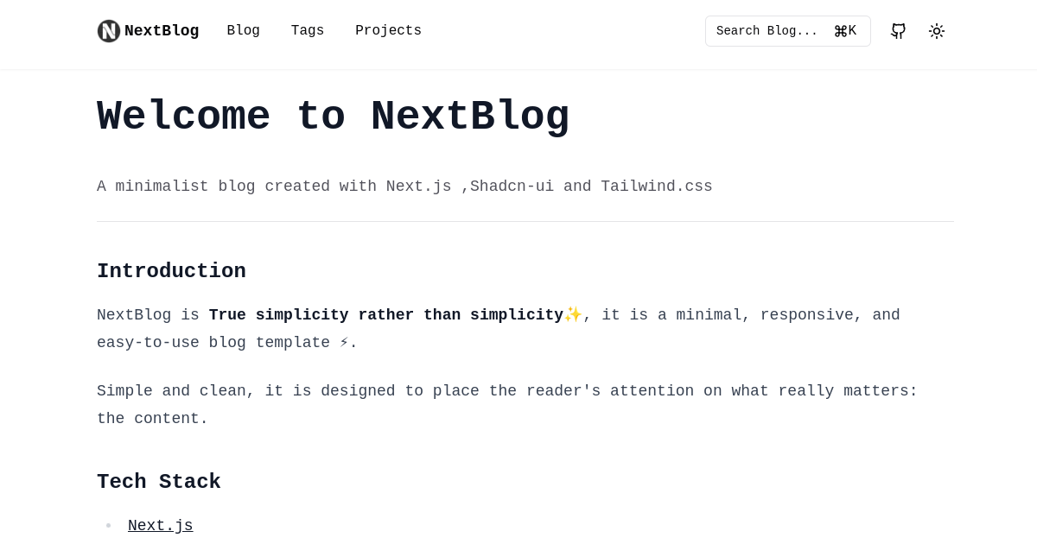Viewport: 1037px width, 544px height.
Task: Click the NextBlog brand name text
Action: click(162, 31)
